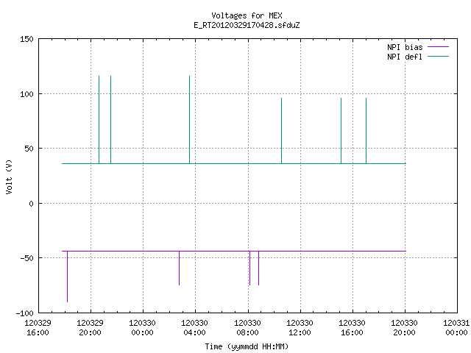471x353 pixels.
Task: Click y-axis tick label '0'
Action: click(31, 204)
